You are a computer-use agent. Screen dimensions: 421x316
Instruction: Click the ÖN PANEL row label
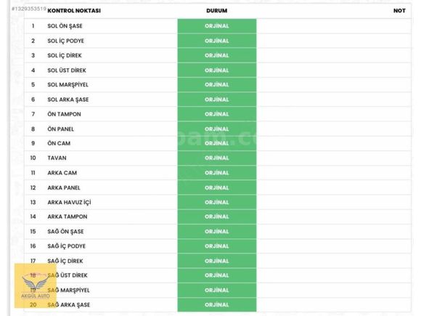(61, 129)
